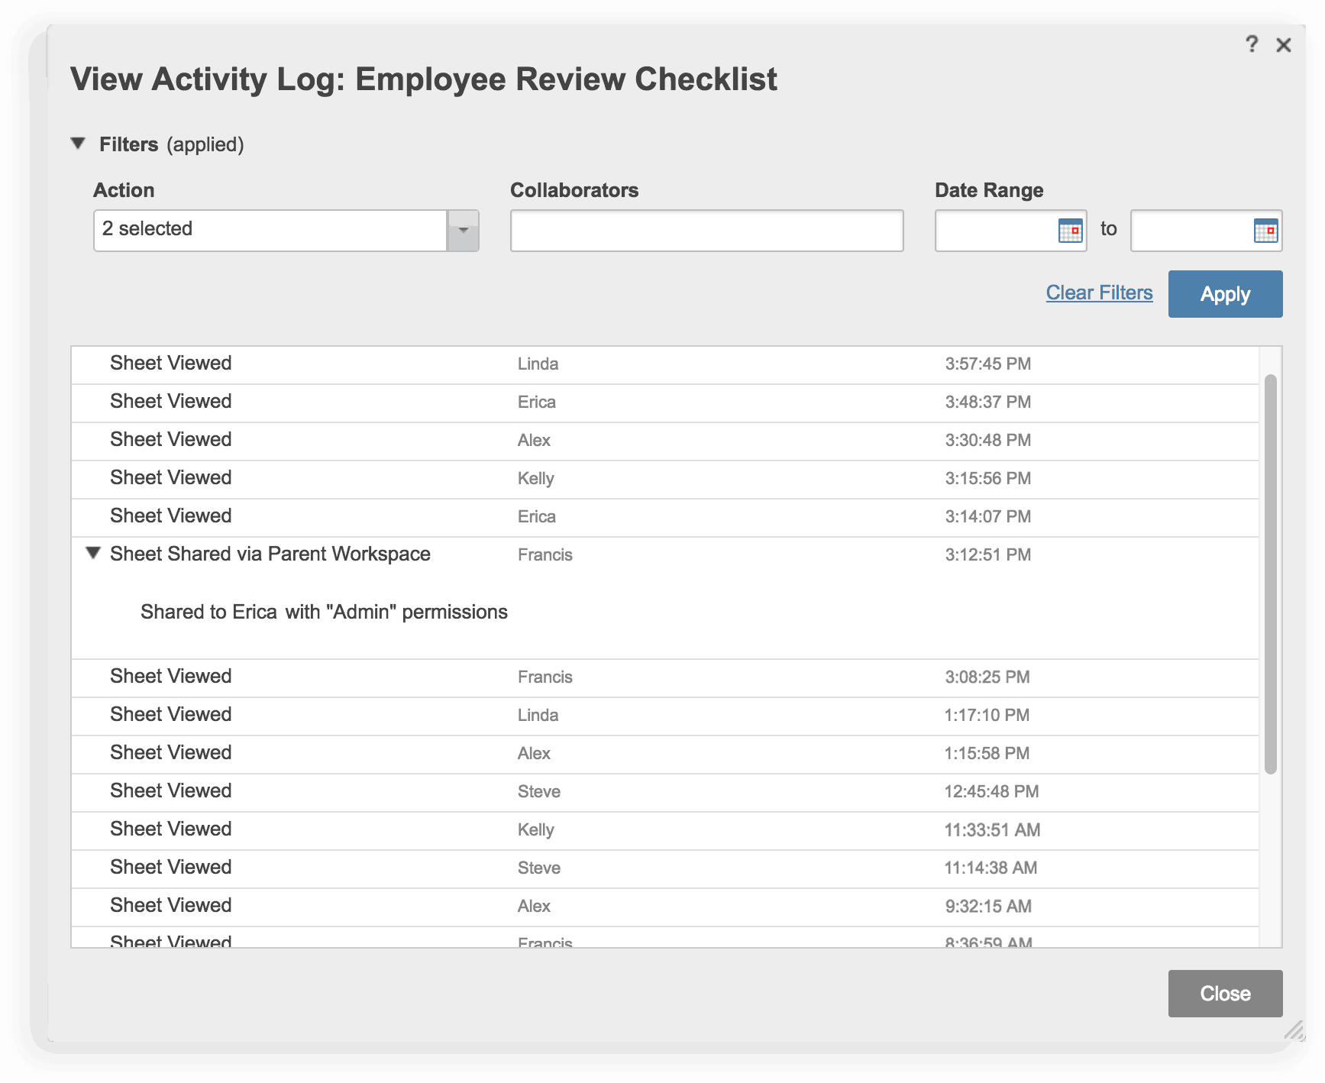Open the Action dropdown arrow
The width and height of the screenshot is (1325, 1083).
click(463, 231)
